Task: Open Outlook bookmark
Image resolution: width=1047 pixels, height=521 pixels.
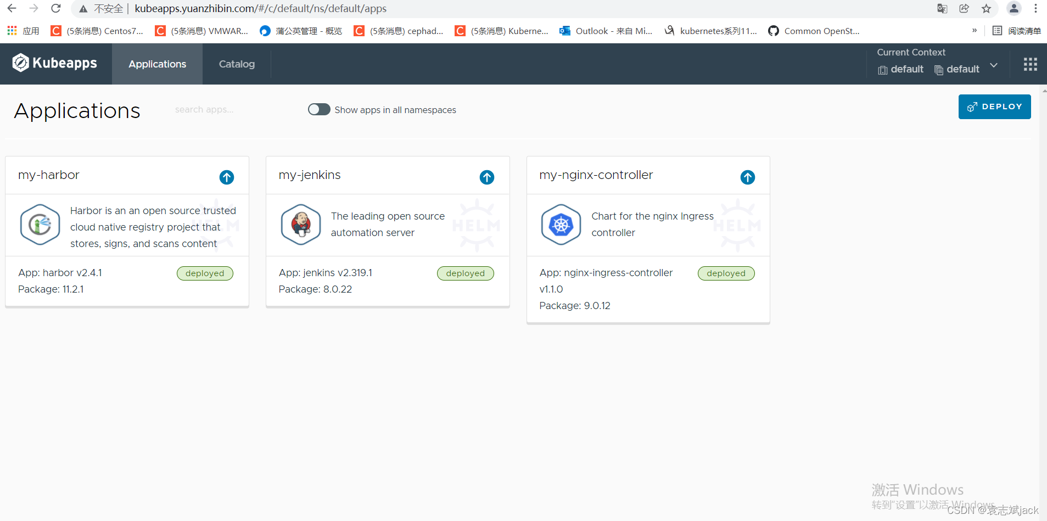Action: 606,31
